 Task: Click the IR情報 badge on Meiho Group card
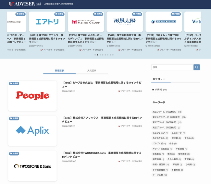tap(98, 14)
